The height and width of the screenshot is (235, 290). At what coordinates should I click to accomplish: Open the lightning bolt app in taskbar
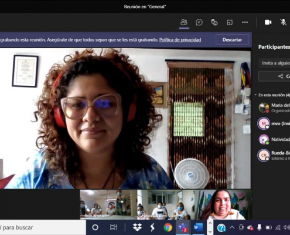point(152,227)
